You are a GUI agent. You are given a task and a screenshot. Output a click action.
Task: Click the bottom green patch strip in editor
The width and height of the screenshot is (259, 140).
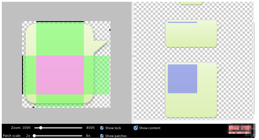point(60,99)
